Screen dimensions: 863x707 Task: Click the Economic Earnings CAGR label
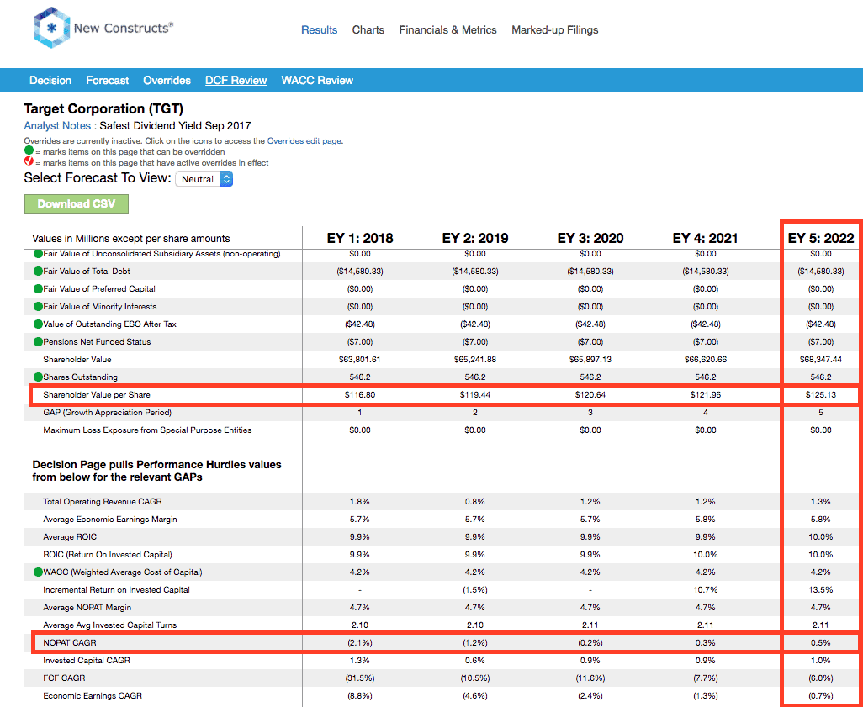[93, 695]
